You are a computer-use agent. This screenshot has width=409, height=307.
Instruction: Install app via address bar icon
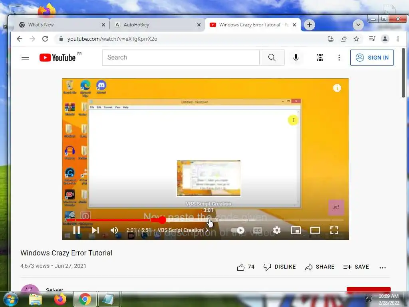click(330, 39)
